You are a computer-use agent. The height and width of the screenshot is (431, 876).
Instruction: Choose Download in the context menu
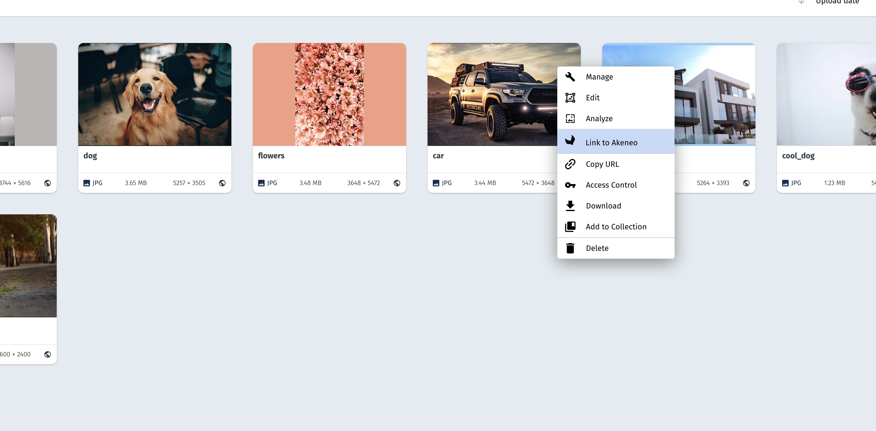coord(616,206)
